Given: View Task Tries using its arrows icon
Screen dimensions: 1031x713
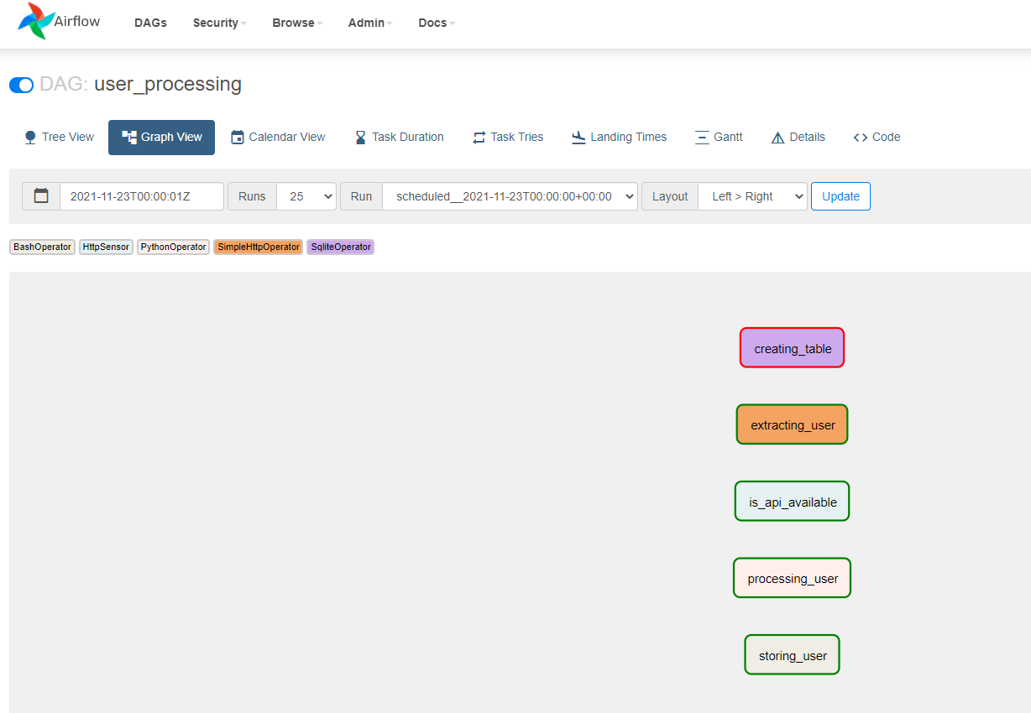Looking at the screenshot, I should (479, 137).
